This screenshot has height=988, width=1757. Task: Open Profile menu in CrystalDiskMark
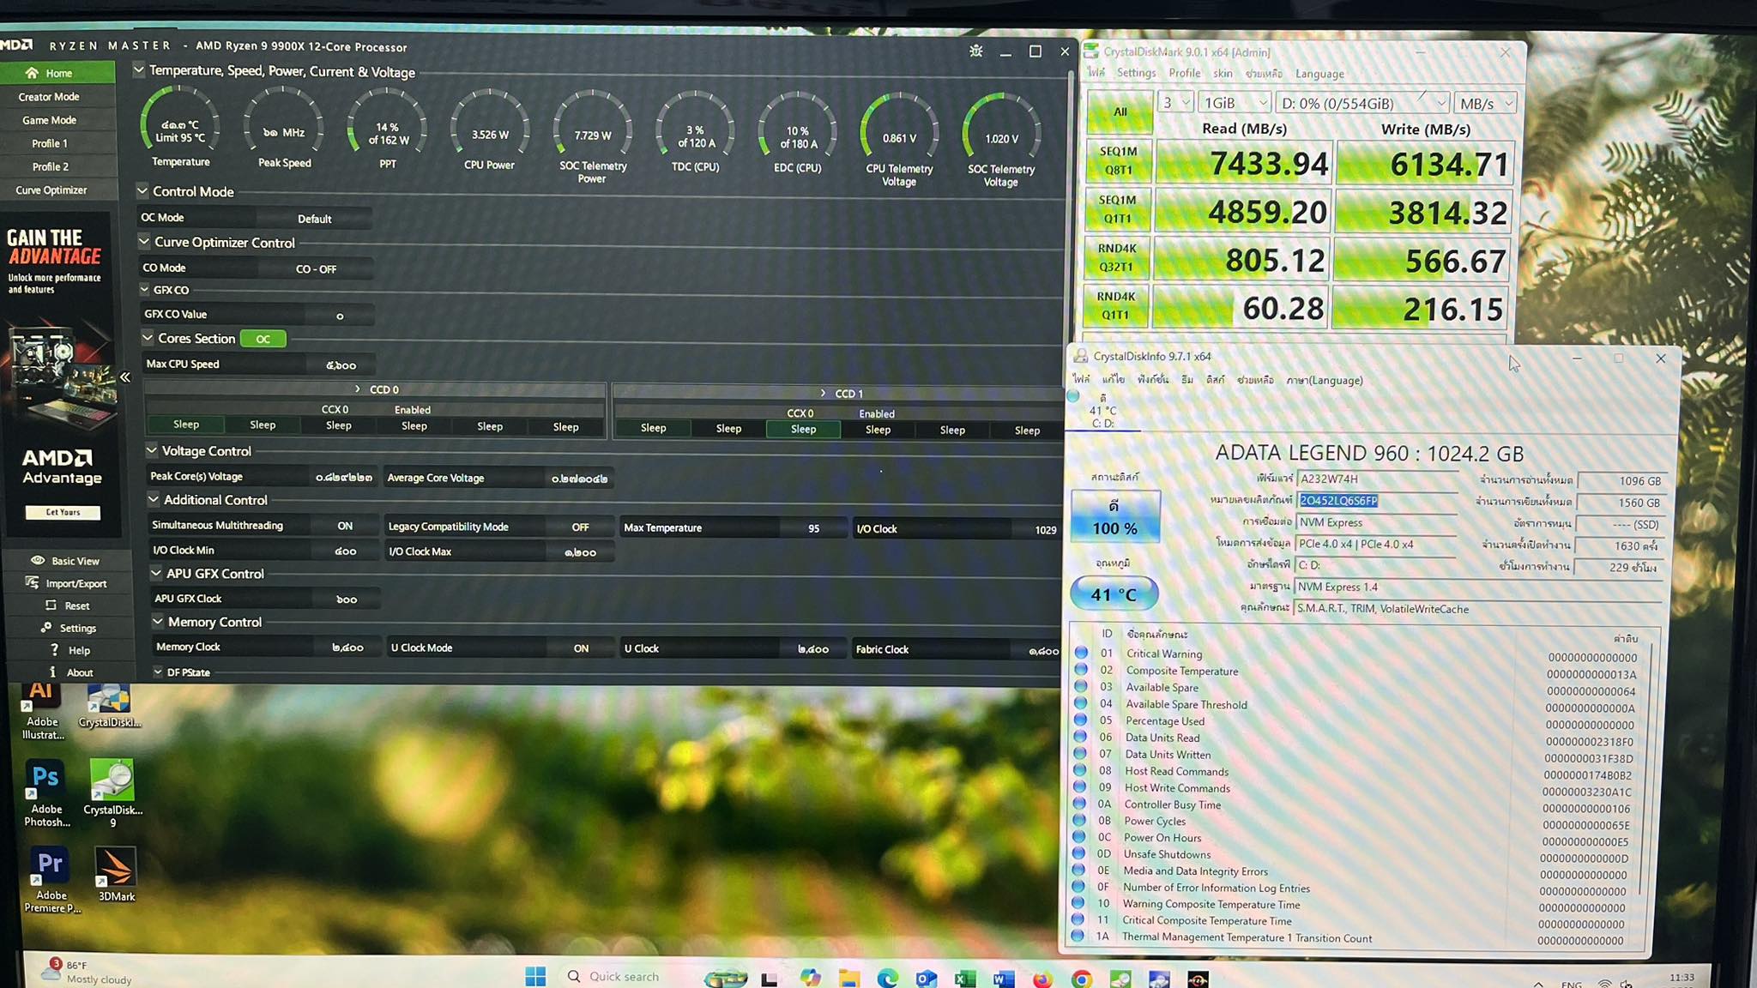tap(1184, 73)
